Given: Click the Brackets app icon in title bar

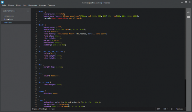Looking at the screenshot, I should click(x=2, y=2).
